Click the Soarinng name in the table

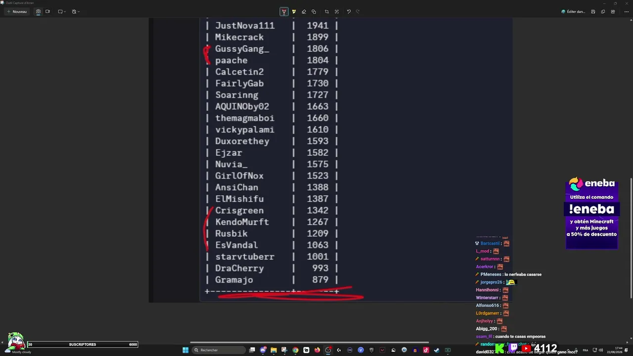(x=237, y=95)
